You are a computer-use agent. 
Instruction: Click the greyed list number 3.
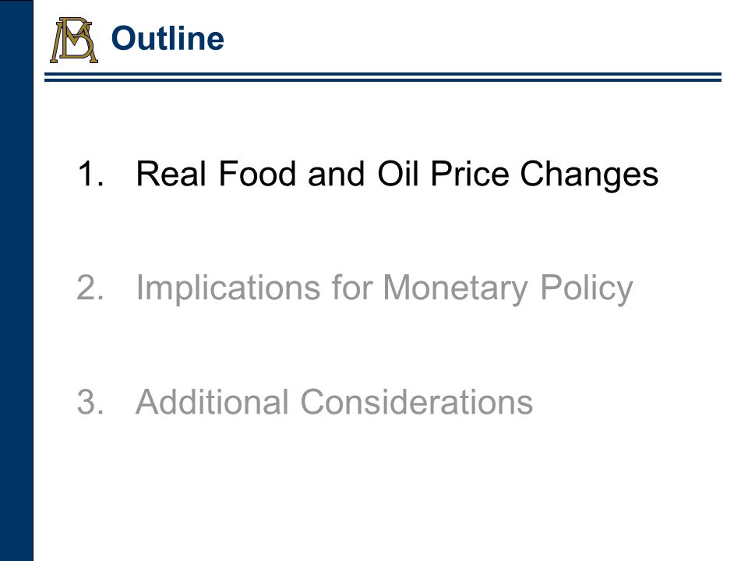coord(90,402)
